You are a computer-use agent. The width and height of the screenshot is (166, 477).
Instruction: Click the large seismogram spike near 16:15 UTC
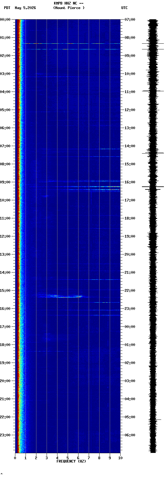(x=153, y=187)
